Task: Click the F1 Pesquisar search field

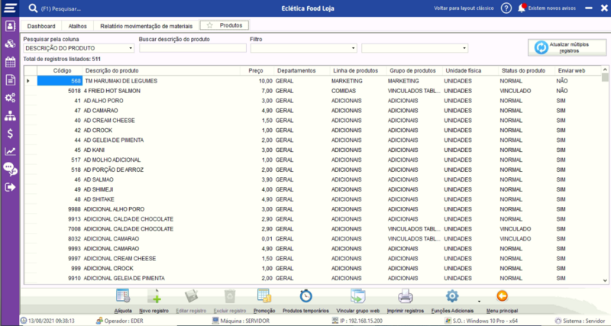Action: (x=61, y=8)
